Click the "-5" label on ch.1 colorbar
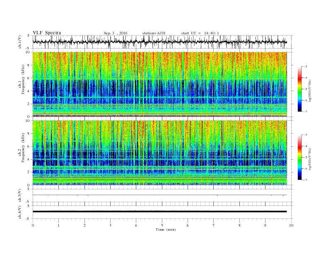328x253 pixels. pos(306,89)
